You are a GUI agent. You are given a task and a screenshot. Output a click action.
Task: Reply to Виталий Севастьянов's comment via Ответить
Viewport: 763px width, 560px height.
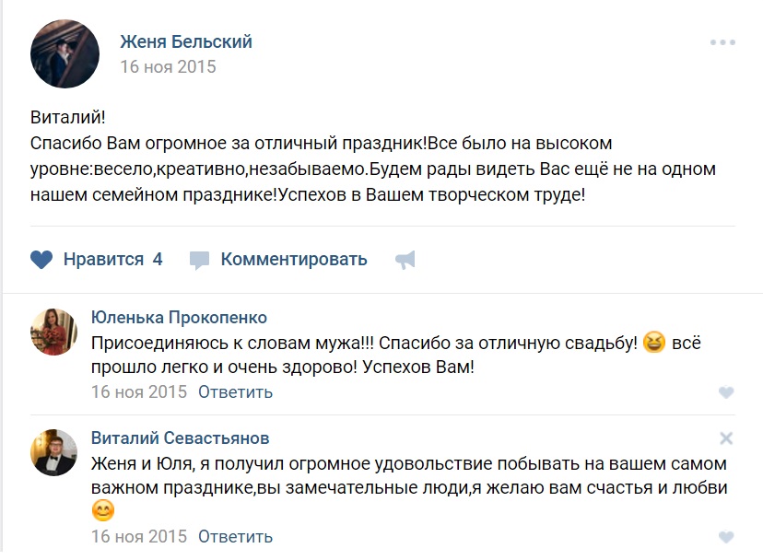tap(235, 537)
